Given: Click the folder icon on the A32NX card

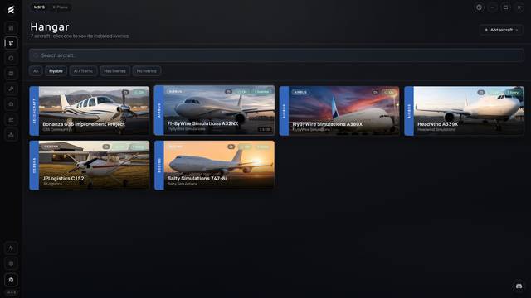Looking at the screenshot, I should tap(229, 92).
